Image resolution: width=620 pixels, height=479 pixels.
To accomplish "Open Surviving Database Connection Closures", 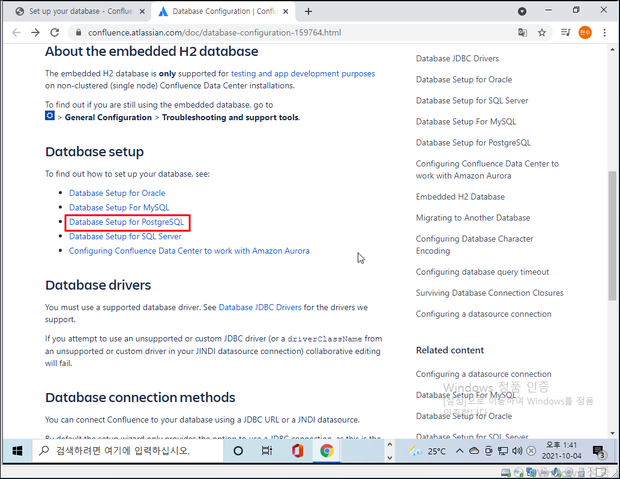I will pyautogui.click(x=490, y=293).
